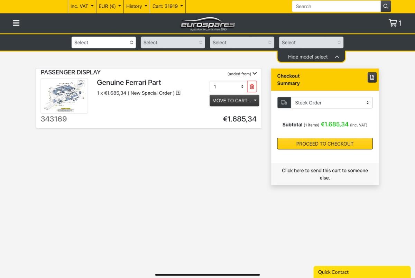Open the shopping cart icon
The width and height of the screenshot is (415, 278).
[395, 23]
